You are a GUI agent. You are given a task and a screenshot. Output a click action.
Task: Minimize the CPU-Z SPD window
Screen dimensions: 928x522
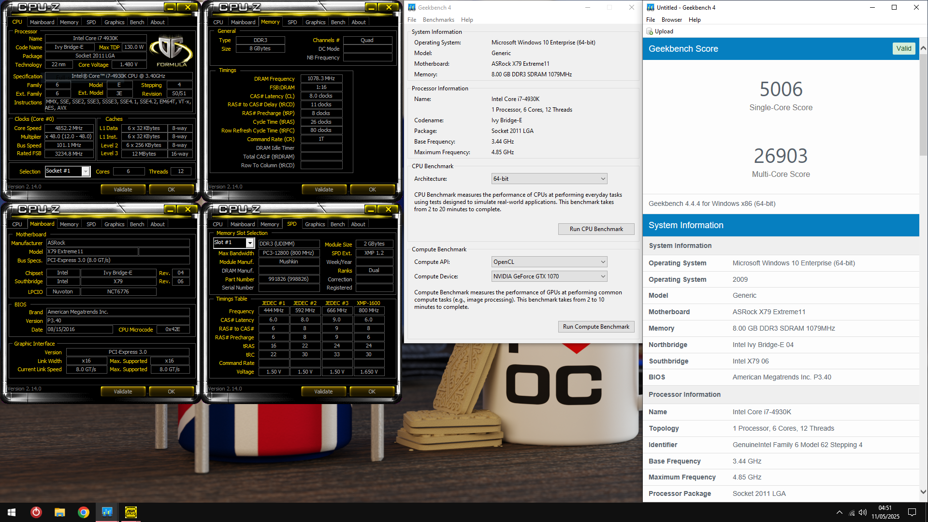pos(371,209)
